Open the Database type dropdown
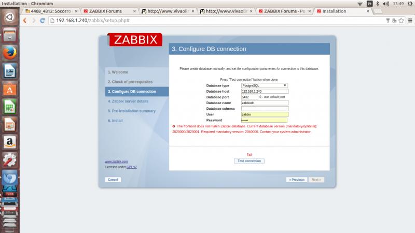This screenshot has width=415, height=233. (x=264, y=85)
